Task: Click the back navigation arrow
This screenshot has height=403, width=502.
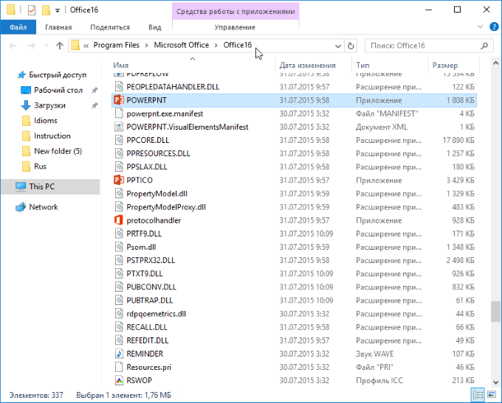Action: click(x=13, y=46)
